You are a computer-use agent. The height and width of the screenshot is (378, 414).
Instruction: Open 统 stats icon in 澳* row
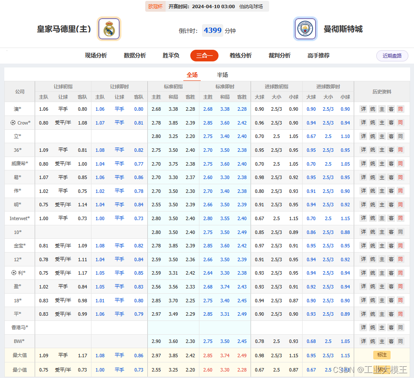(x=373, y=109)
